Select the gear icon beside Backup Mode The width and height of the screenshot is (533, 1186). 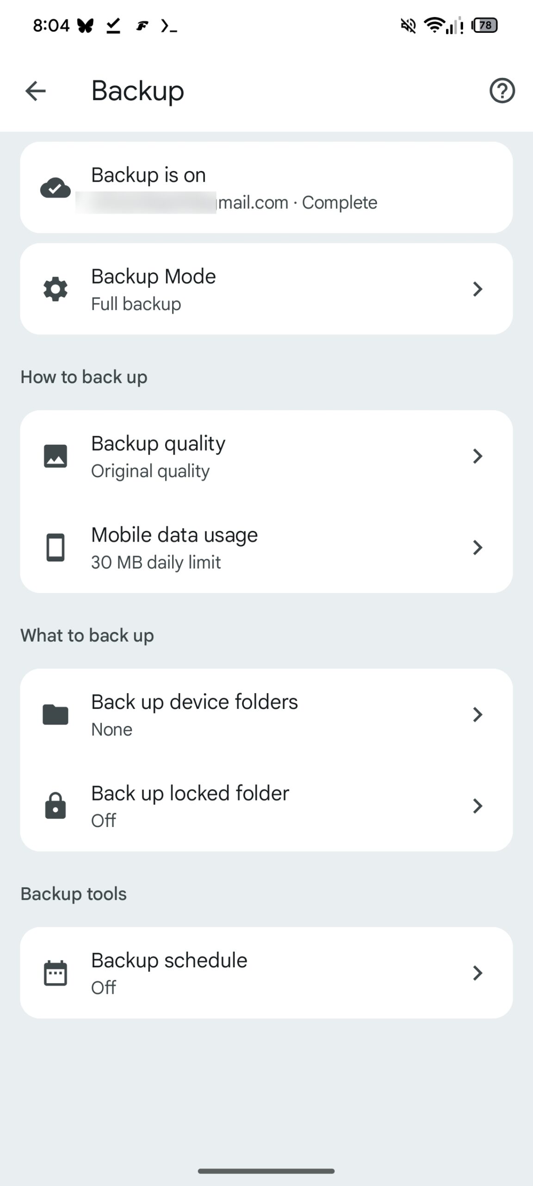click(x=56, y=289)
